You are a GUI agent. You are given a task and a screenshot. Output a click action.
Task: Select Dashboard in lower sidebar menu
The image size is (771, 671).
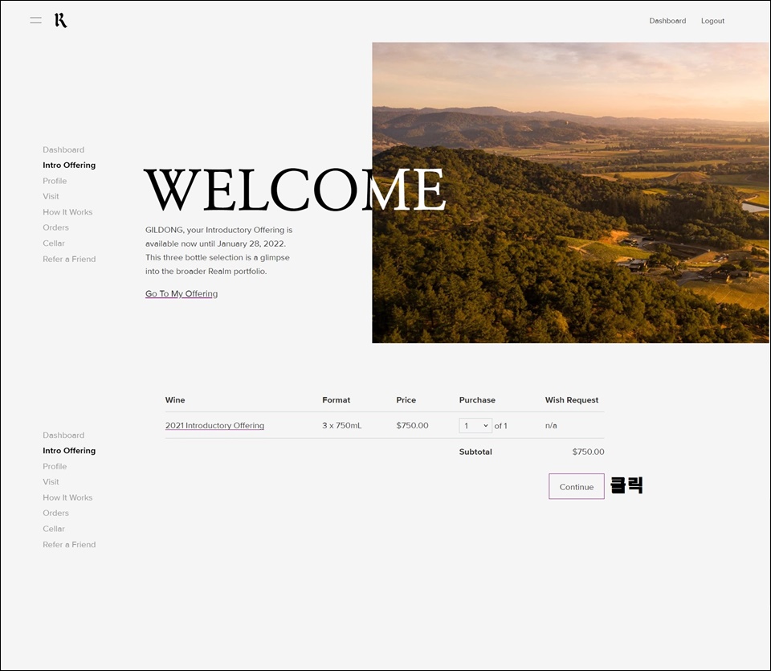tap(63, 436)
